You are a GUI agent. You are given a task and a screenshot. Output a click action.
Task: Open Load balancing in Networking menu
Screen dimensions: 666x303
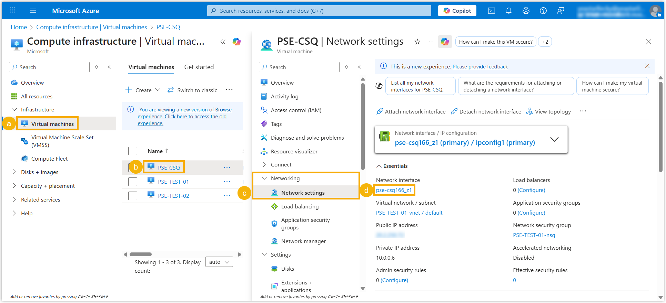click(x=300, y=206)
